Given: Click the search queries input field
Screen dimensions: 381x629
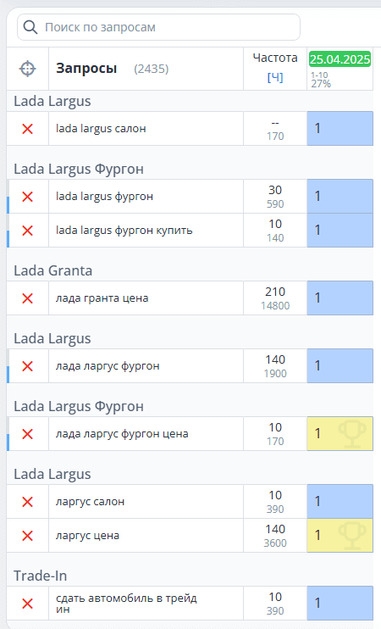Looking at the screenshot, I should tap(158, 27).
